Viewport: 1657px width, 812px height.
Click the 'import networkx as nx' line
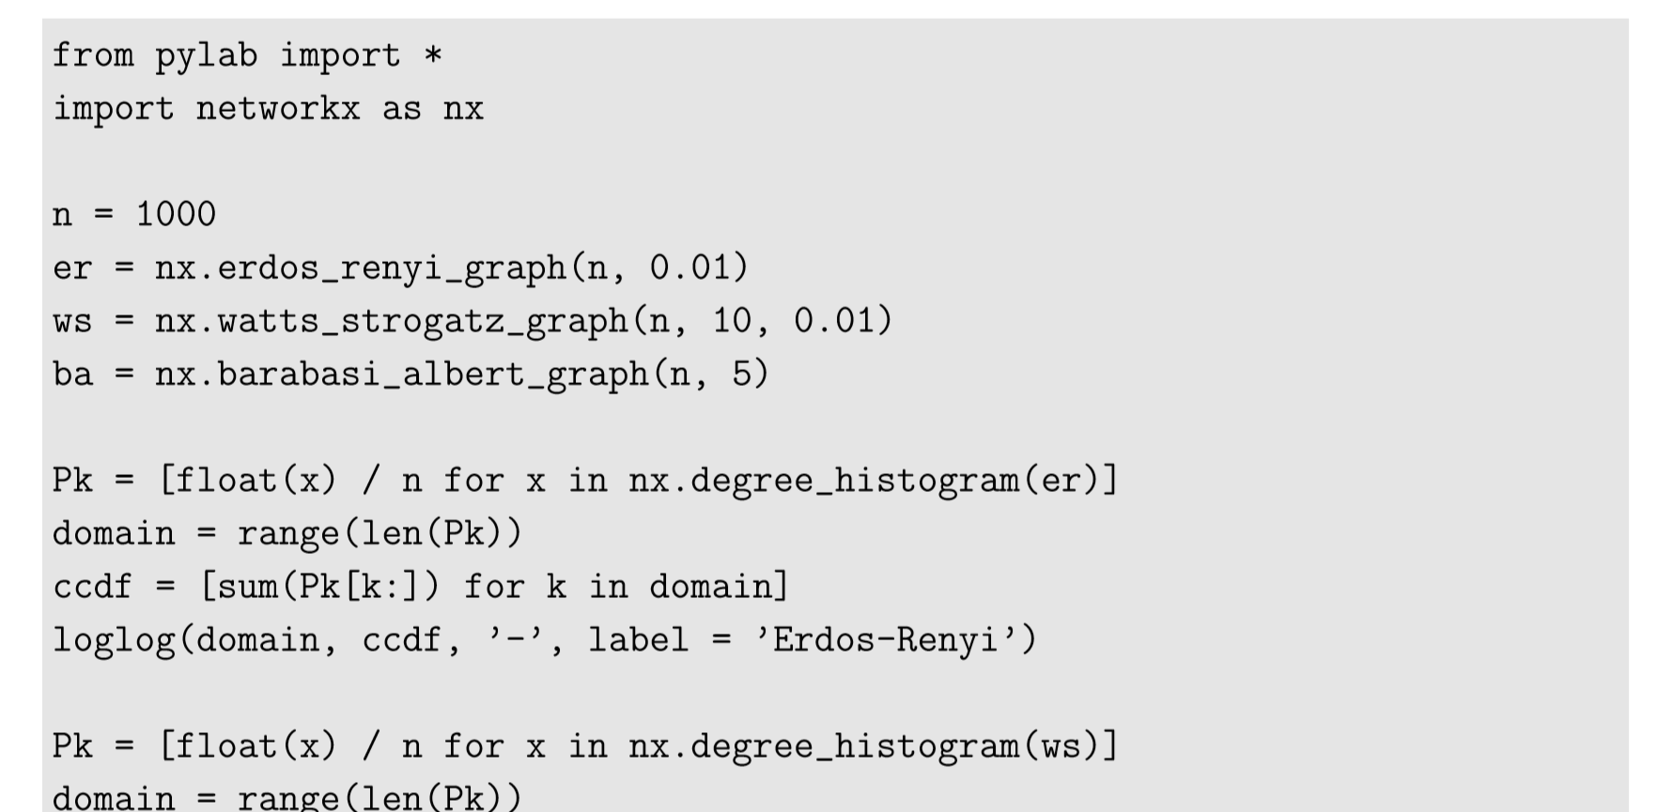pos(268,109)
